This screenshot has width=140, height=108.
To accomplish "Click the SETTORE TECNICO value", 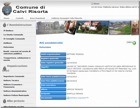I will 75,54.
